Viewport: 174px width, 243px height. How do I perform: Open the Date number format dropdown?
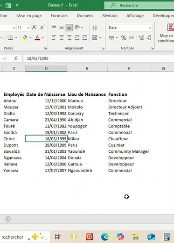point(150,28)
